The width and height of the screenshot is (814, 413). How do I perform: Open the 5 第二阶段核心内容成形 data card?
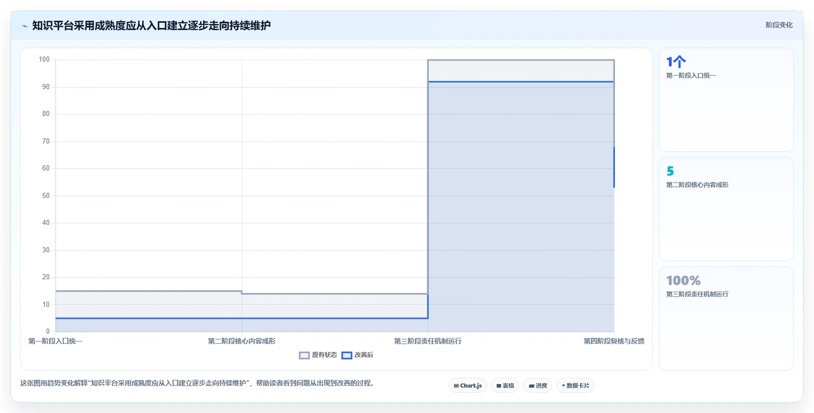click(x=726, y=209)
